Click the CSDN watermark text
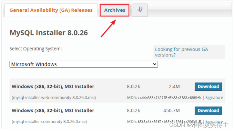This screenshot has width=234, height=131. [x=199, y=125]
